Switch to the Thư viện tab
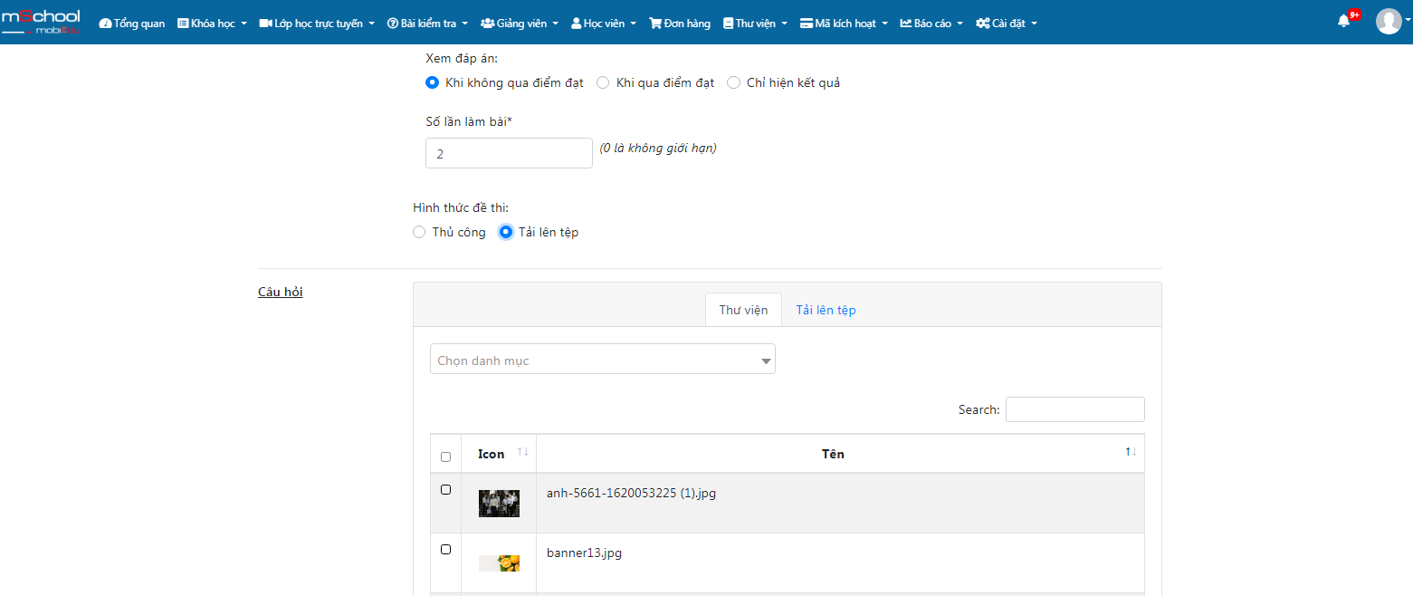Viewport: 1413px width, 596px height. [x=743, y=310]
